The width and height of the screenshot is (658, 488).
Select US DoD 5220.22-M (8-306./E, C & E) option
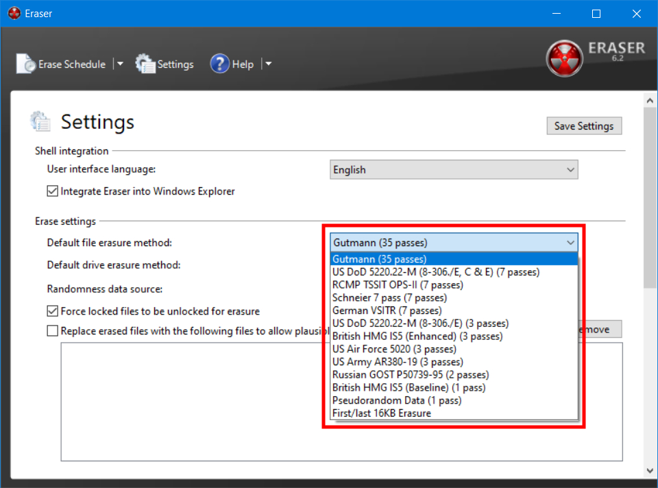(454, 272)
